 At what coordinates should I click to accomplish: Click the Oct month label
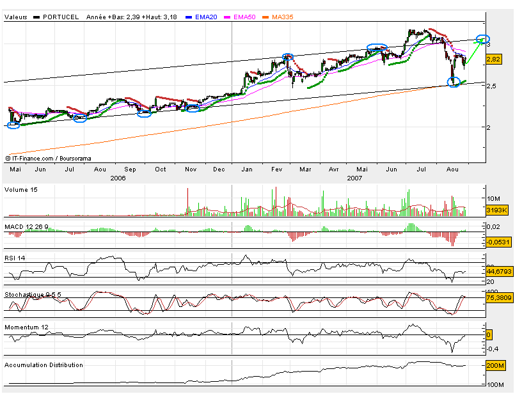click(x=160, y=169)
